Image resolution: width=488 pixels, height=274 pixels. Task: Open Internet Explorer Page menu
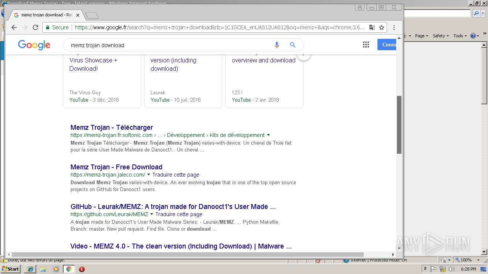(x=421, y=36)
